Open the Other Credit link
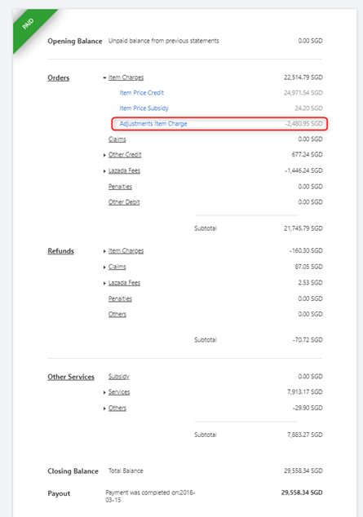The height and width of the screenshot is (517, 363). 125,155
